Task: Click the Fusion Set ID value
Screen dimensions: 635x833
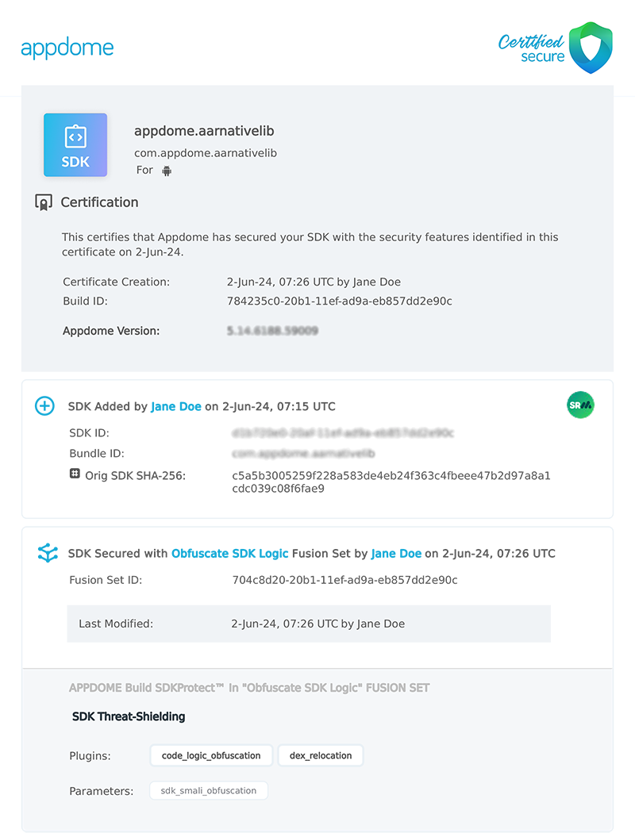Action: pyautogui.click(x=344, y=580)
